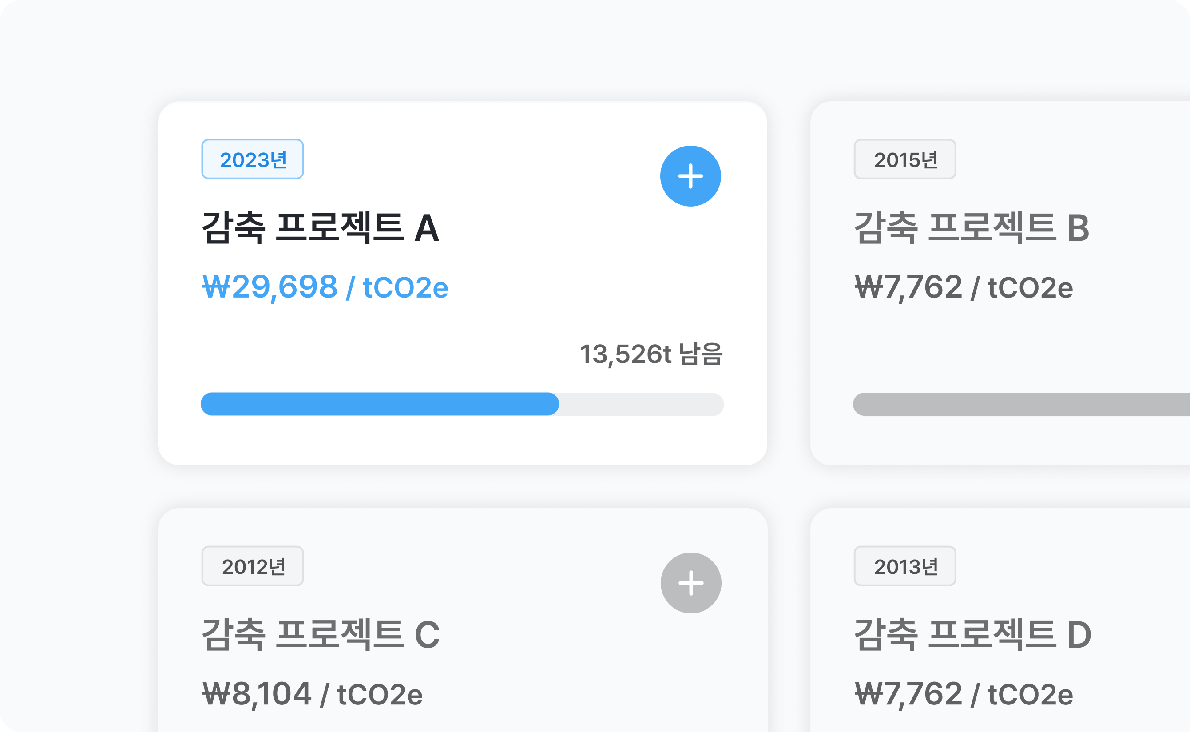Click Project D's ₩7,762 / tCO2e price
1190x732 pixels.
pos(964,694)
